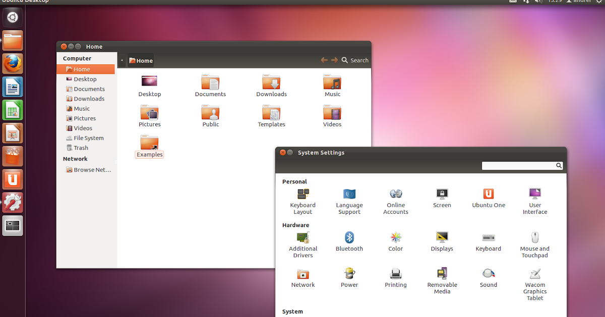Open Color calibration settings
This screenshot has width=605, height=317.
396,242
